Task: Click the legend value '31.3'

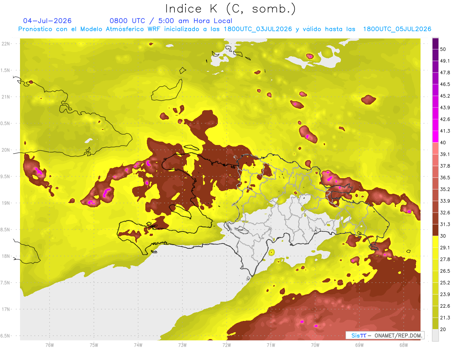Action: tap(445, 224)
